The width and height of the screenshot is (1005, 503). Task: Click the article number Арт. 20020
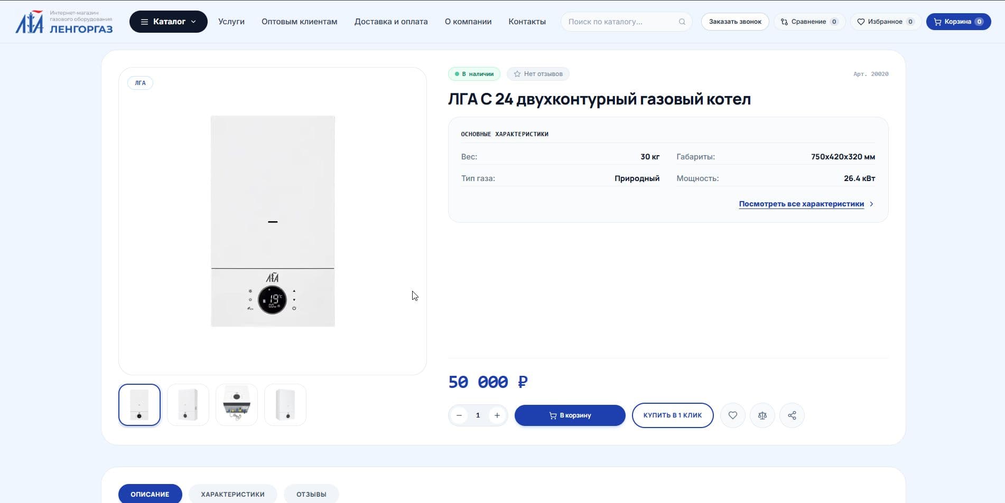pyautogui.click(x=871, y=74)
